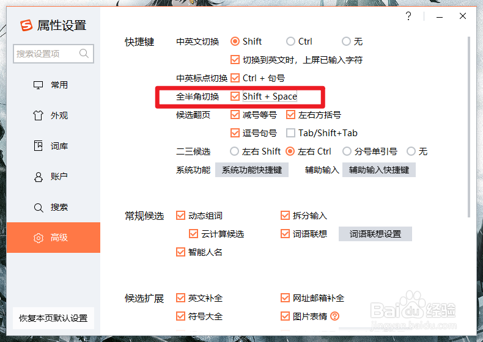Toggle the Shift + Space checkbox
The image size is (483, 342).
235,96
